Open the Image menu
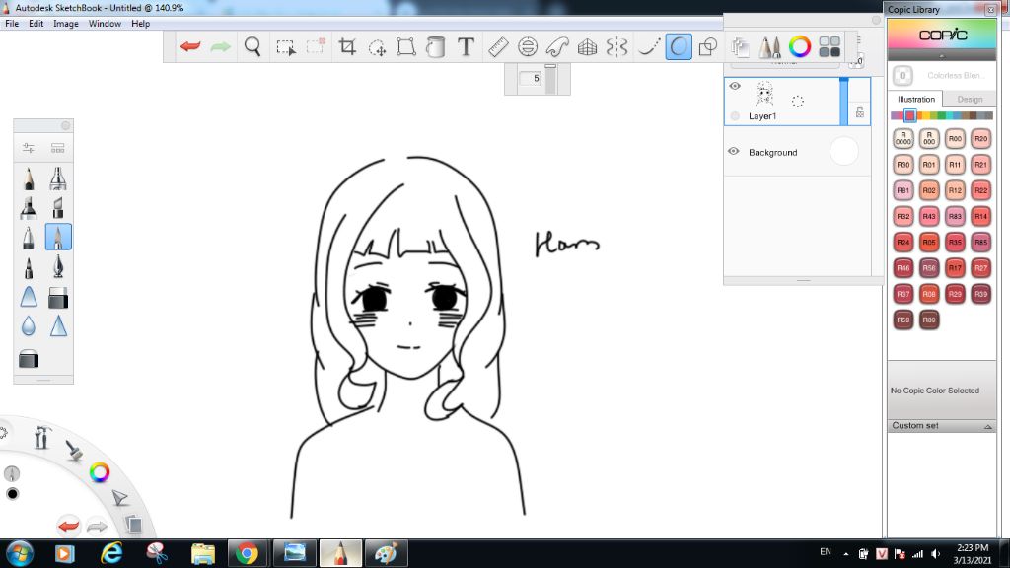This screenshot has width=1010, height=568. (x=66, y=24)
